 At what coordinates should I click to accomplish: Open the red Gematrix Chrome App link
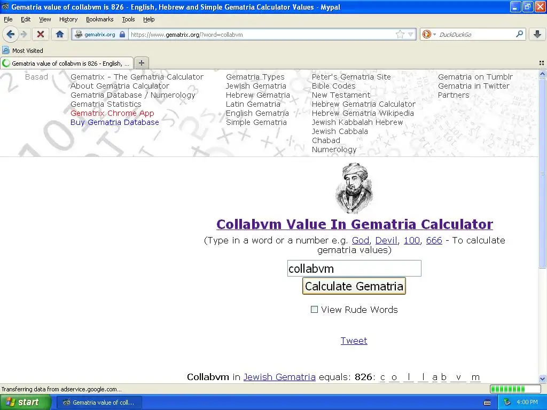tap(112, 113)
